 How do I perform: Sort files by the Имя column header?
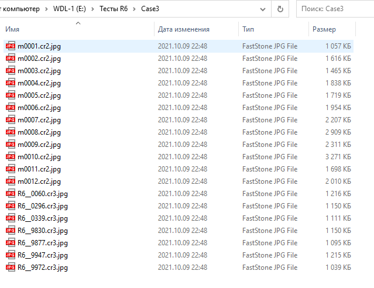(13, 29)
